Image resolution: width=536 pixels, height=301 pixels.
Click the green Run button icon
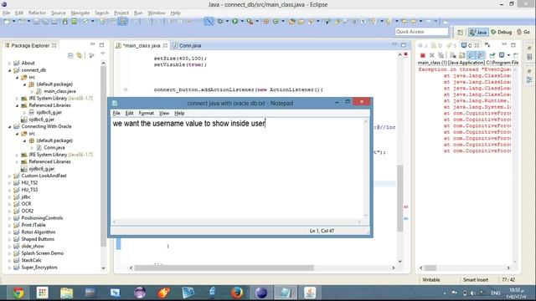(235, 22)
